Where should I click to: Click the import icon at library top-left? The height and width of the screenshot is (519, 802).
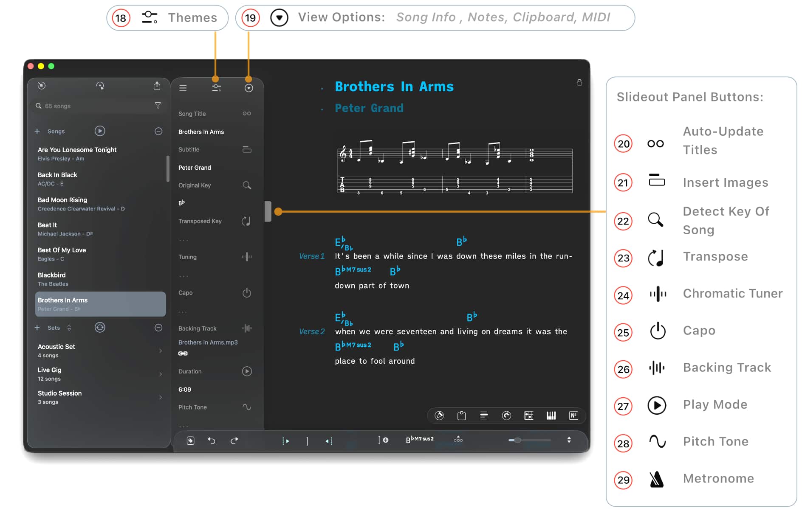pos(41,86)
